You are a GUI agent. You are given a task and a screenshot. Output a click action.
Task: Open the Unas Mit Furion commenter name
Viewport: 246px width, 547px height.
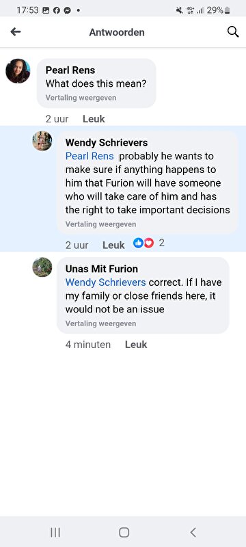(102, 269)
